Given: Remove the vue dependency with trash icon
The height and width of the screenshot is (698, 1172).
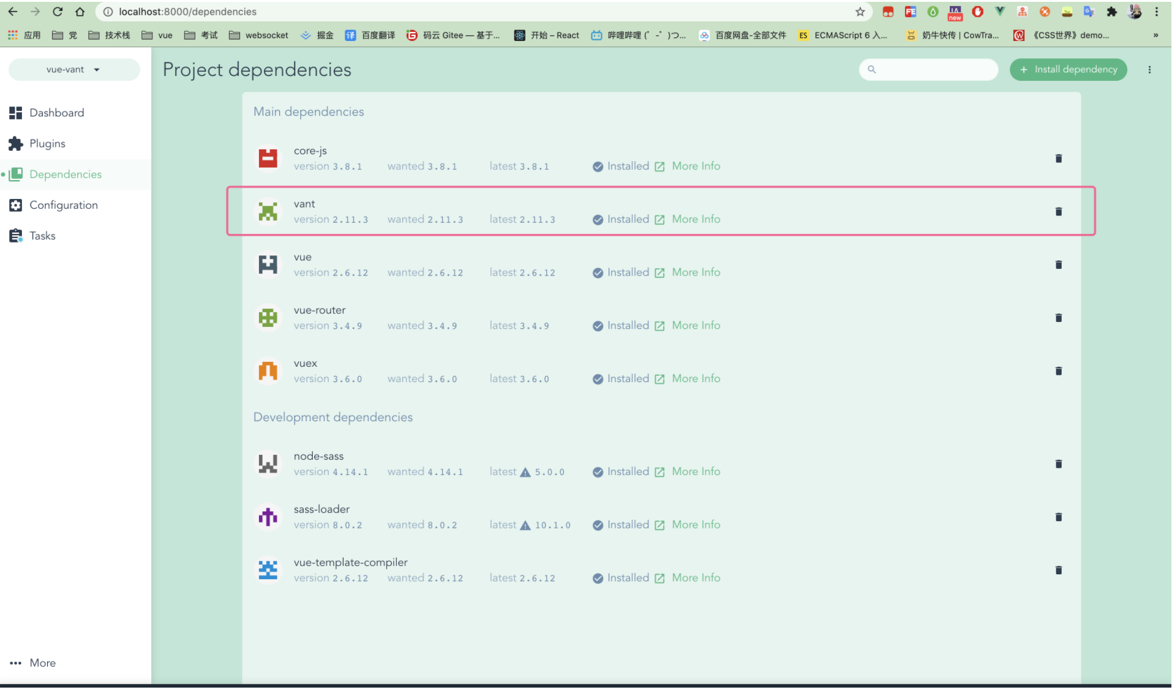Looking at the screenshot, I should click(1058, 265).
